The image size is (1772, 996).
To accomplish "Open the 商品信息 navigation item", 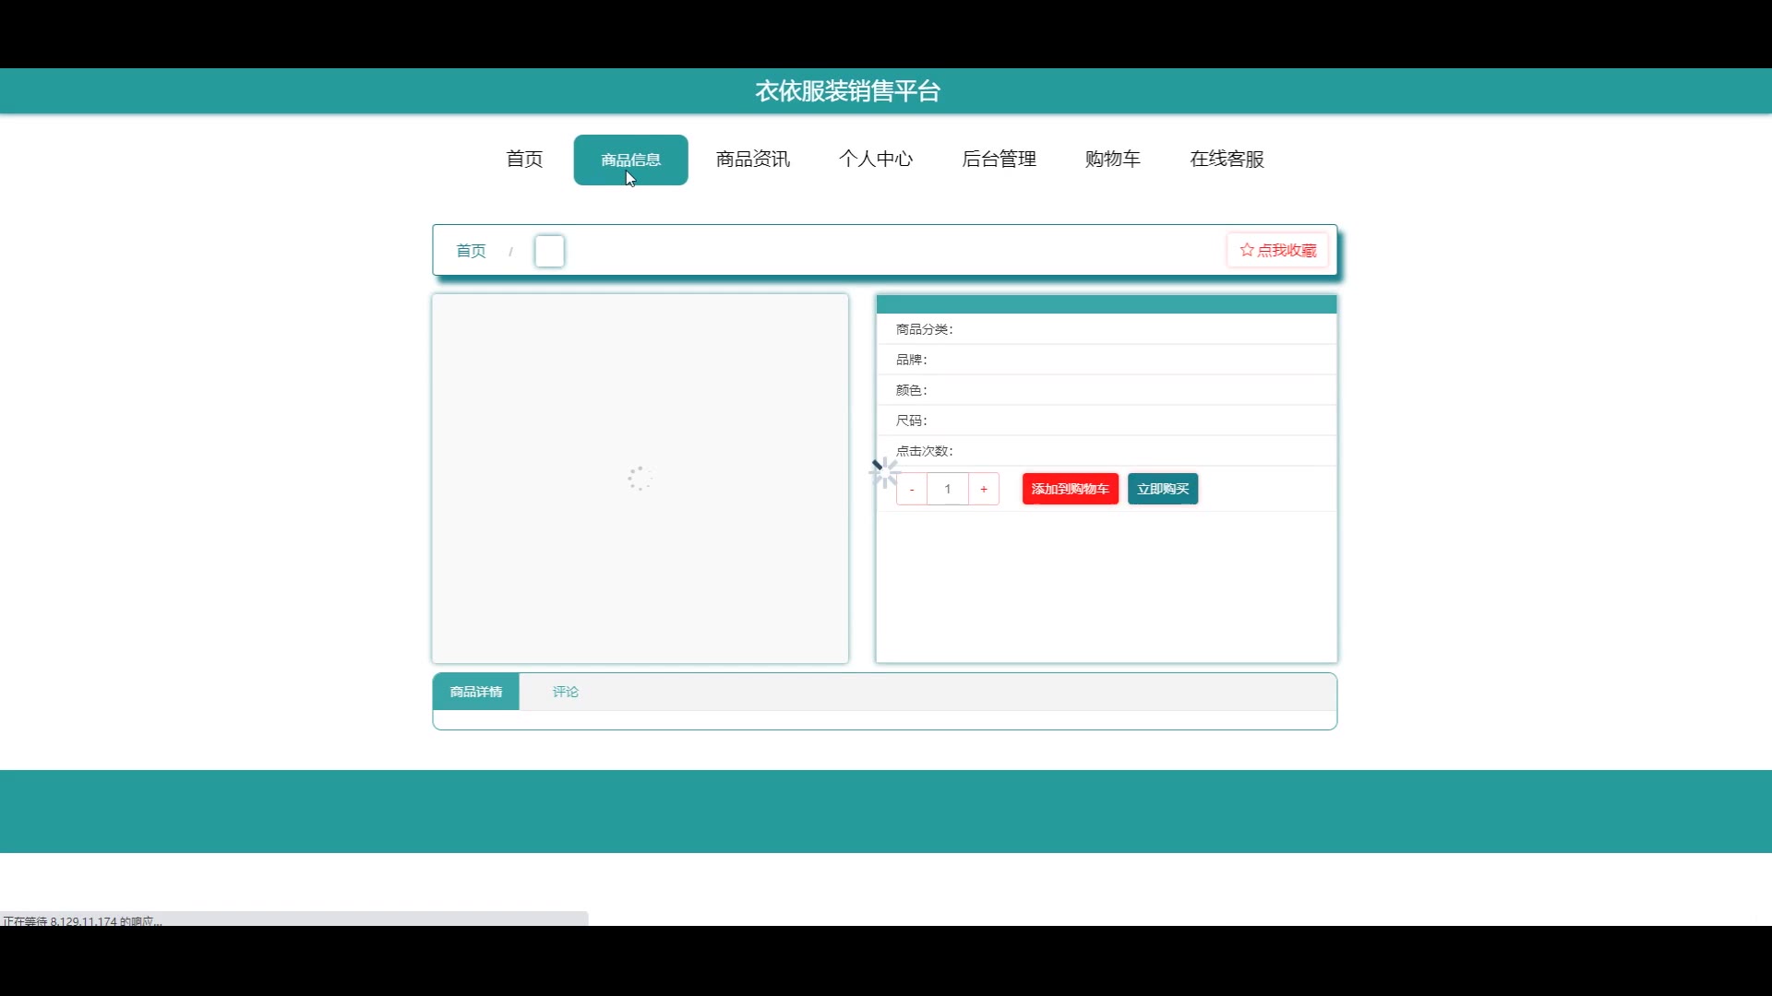I will 630,160.
